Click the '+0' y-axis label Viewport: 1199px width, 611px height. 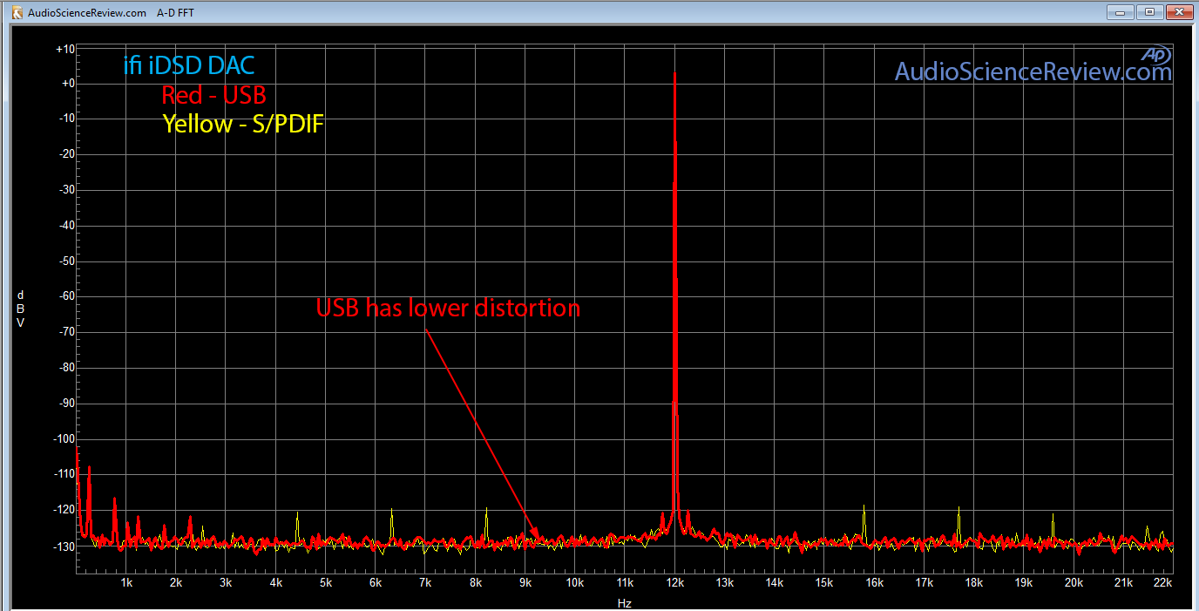click(67, 84)
